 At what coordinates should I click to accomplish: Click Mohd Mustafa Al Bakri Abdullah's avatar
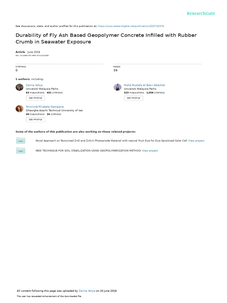tap(117, 87)
